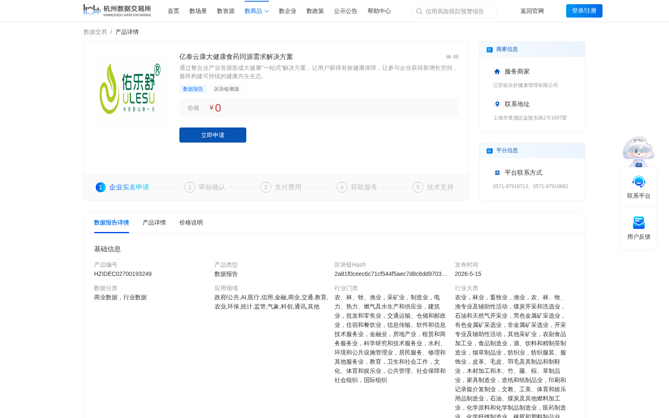Viewport: 669px width, 418px height.
Task: Click the 区块链溯源 tag
Action: click(x=227, y=89)
